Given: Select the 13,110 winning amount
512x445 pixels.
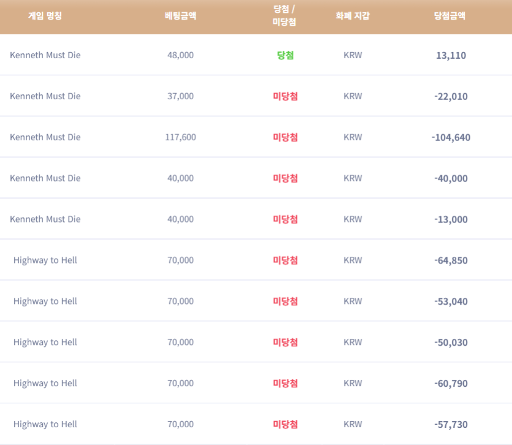Looking at the screenshot, I should click(x=451, y=56).
